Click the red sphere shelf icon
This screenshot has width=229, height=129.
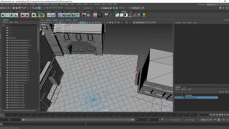pos(84,15)
